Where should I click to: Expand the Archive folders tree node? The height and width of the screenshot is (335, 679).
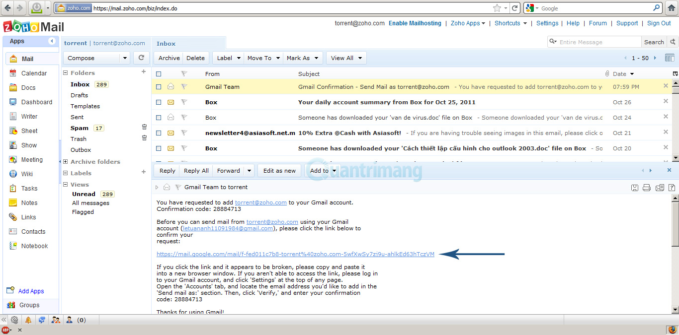(x=65, y=162)
